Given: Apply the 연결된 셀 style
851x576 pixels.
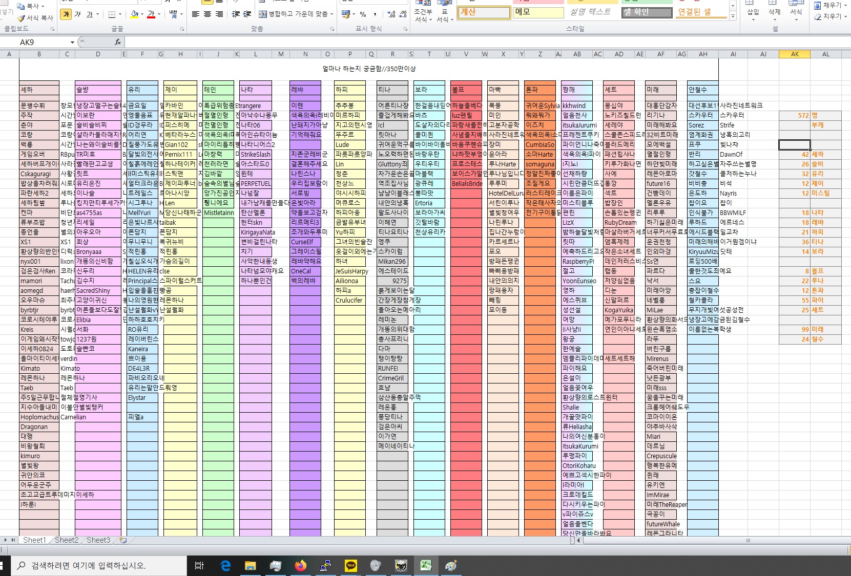Looking at the screenshot, I should 701,12.
